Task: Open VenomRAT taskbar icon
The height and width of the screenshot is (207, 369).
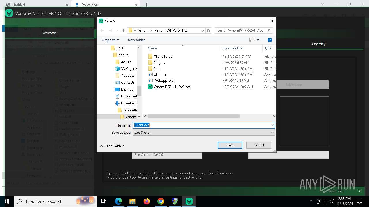Action: coord(189,201)
